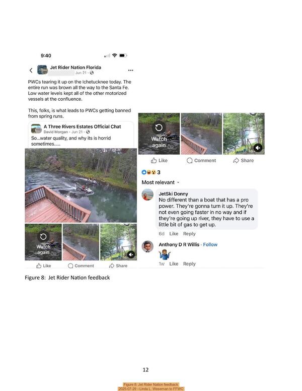Tap the back arrow beside Jet Rider Nation Florida
This screenshot has width=302, height=391.
pos(31,71)
